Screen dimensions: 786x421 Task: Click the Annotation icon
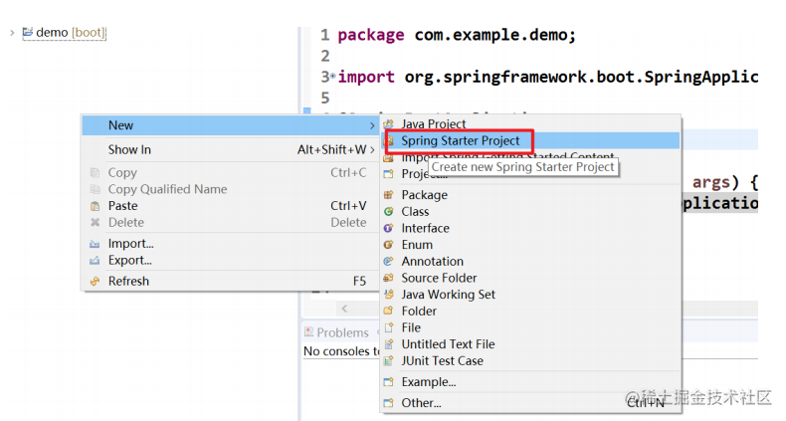coord(389,262)
